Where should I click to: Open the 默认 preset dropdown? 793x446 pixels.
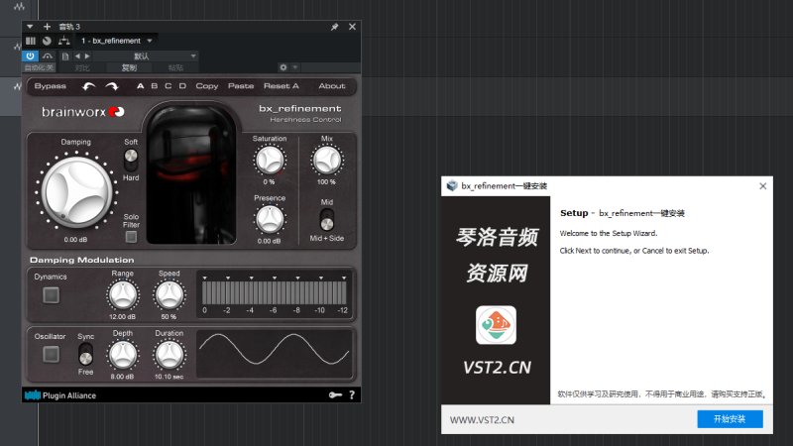coord(146,56)
